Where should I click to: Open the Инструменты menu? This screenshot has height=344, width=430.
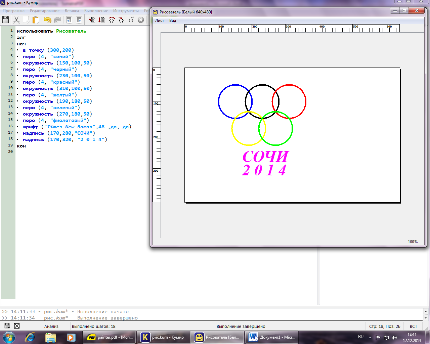pos(126,11)
